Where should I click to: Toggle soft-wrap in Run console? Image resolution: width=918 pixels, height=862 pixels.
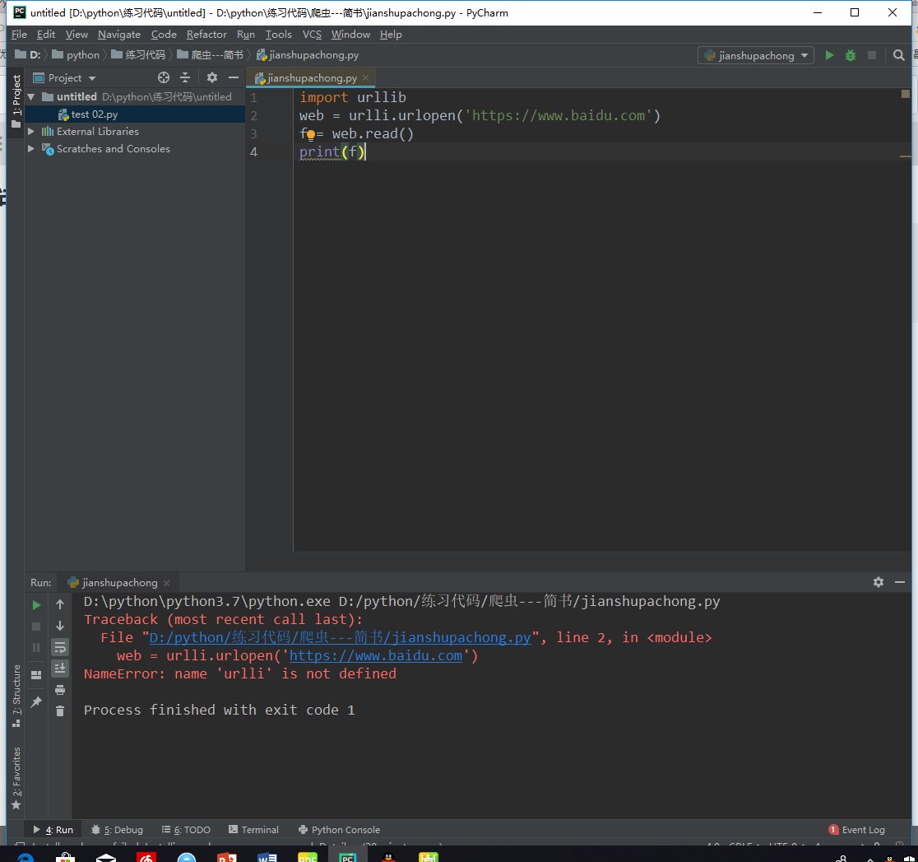(60, 647)
